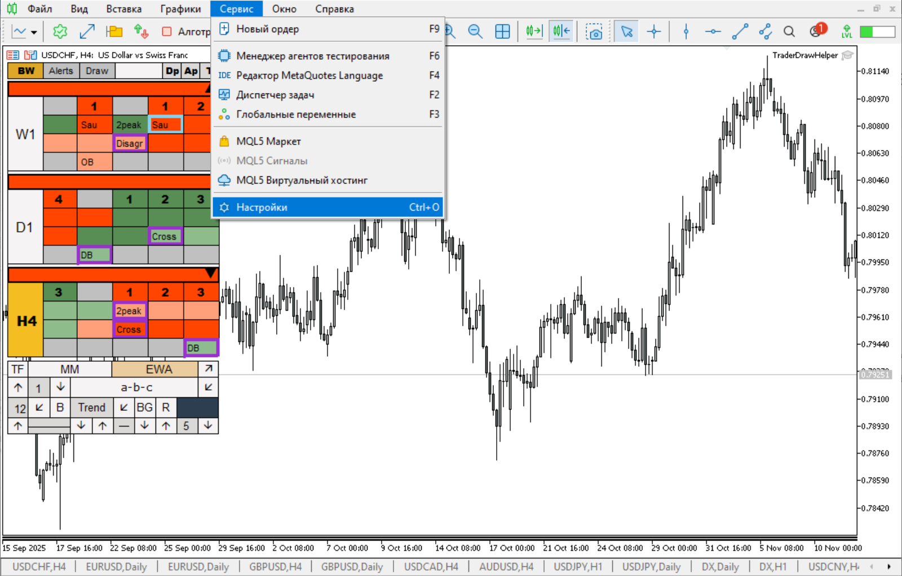Select the crosshair cursor tool
The image size is (902, 576).
click(654, 32)
